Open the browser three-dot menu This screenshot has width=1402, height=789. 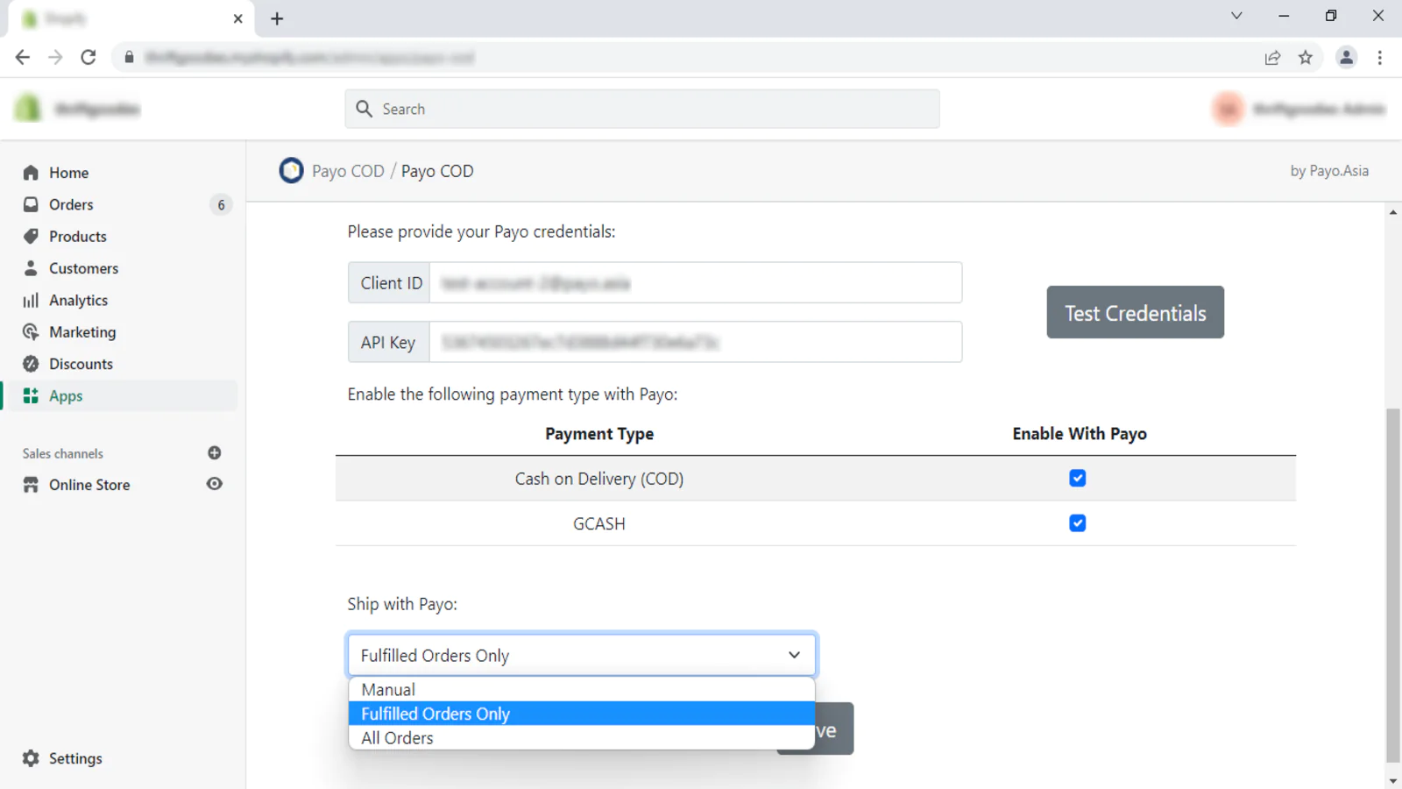(1380, 58)
